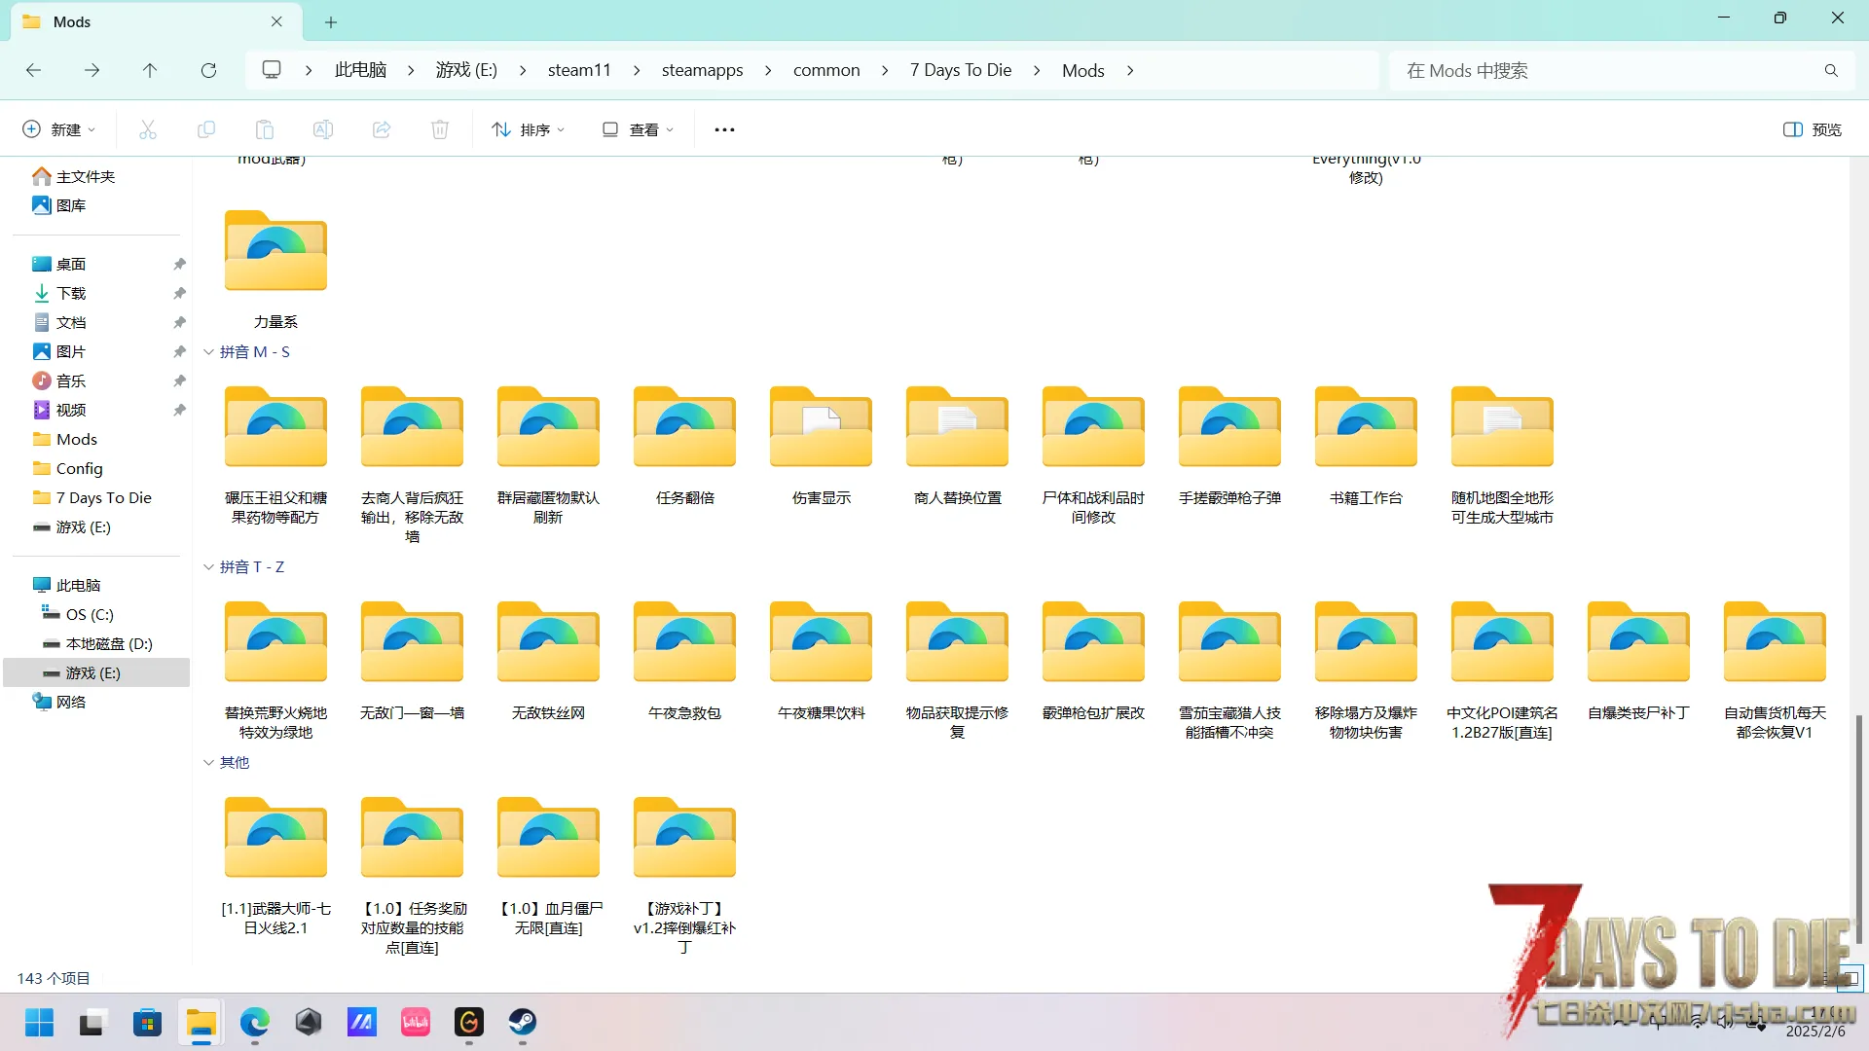This screenshot has width=1869, height=1051.
Task: Select the 午夜急救包 folder
Action: [684, 661]
